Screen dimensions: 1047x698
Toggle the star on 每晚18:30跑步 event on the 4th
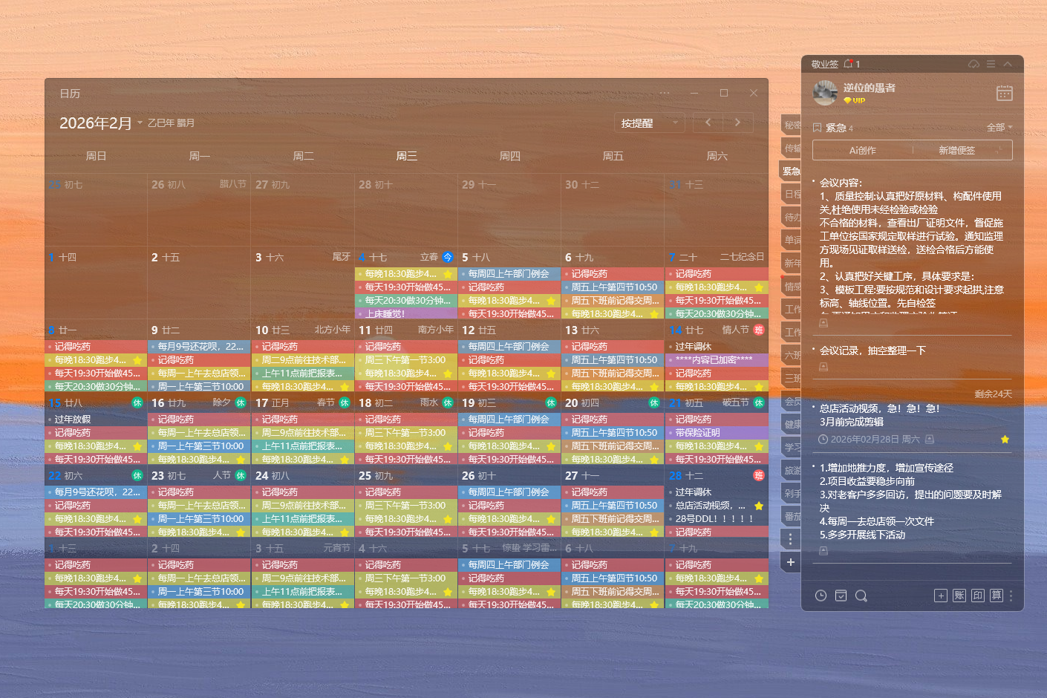pyautogui.click(x=448, y=274)
